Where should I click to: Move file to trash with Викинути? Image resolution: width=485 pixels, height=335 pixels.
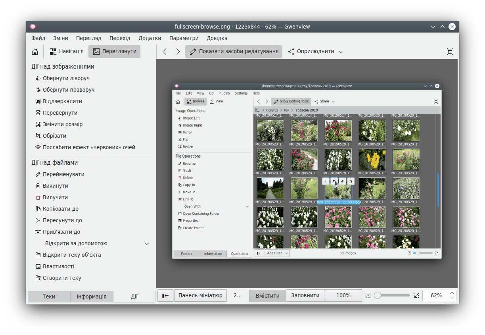[55, 186]
